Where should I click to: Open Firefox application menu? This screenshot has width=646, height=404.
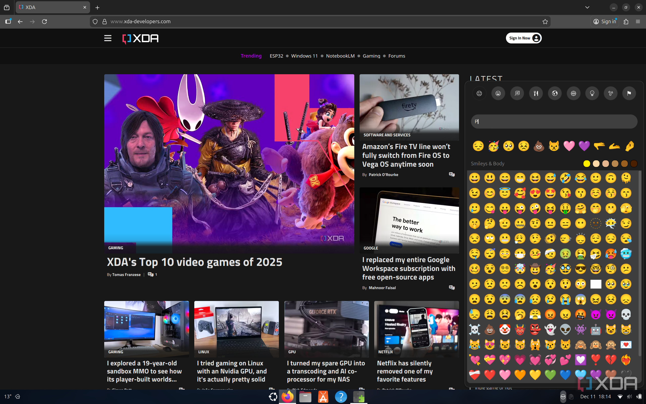pos(638,22)
